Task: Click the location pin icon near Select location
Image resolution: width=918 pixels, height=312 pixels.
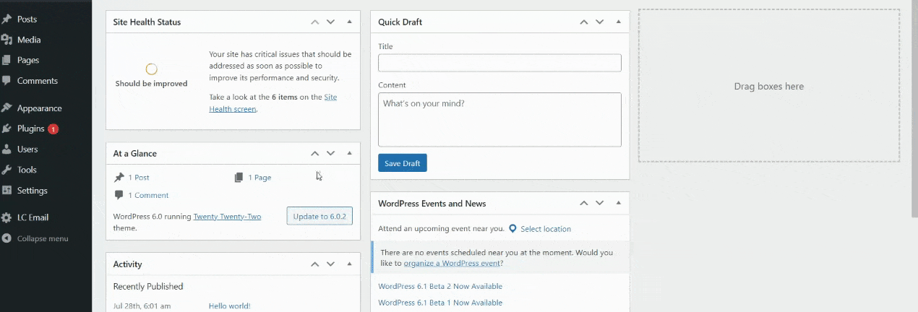Action: (512, 229)
